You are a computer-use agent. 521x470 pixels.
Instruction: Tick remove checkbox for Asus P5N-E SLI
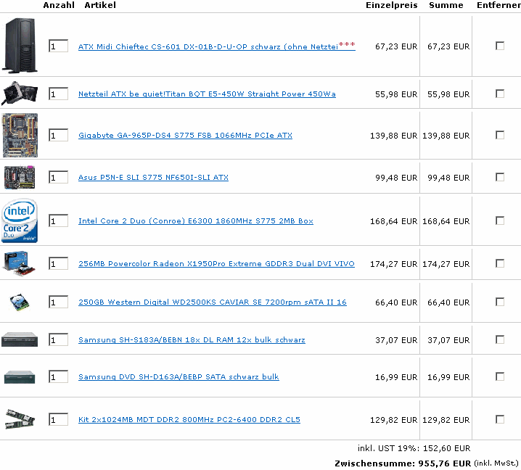click(500, 177)
